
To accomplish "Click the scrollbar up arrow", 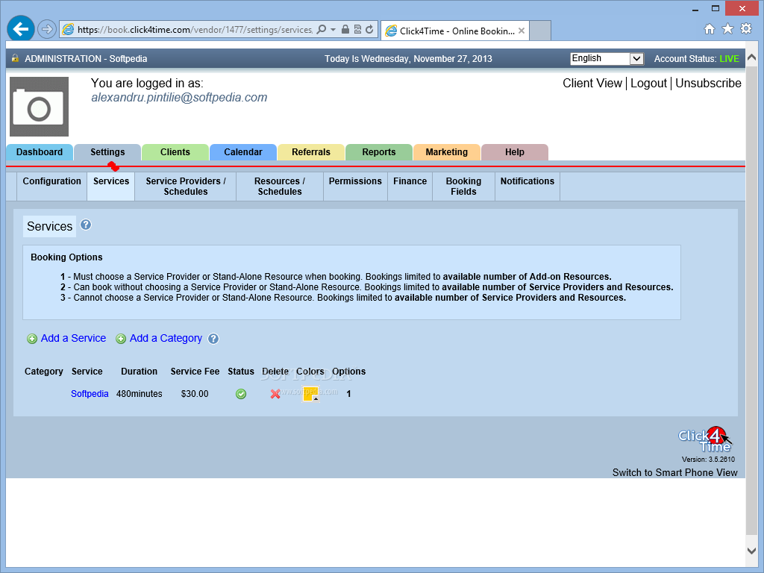I will point(751,57).
